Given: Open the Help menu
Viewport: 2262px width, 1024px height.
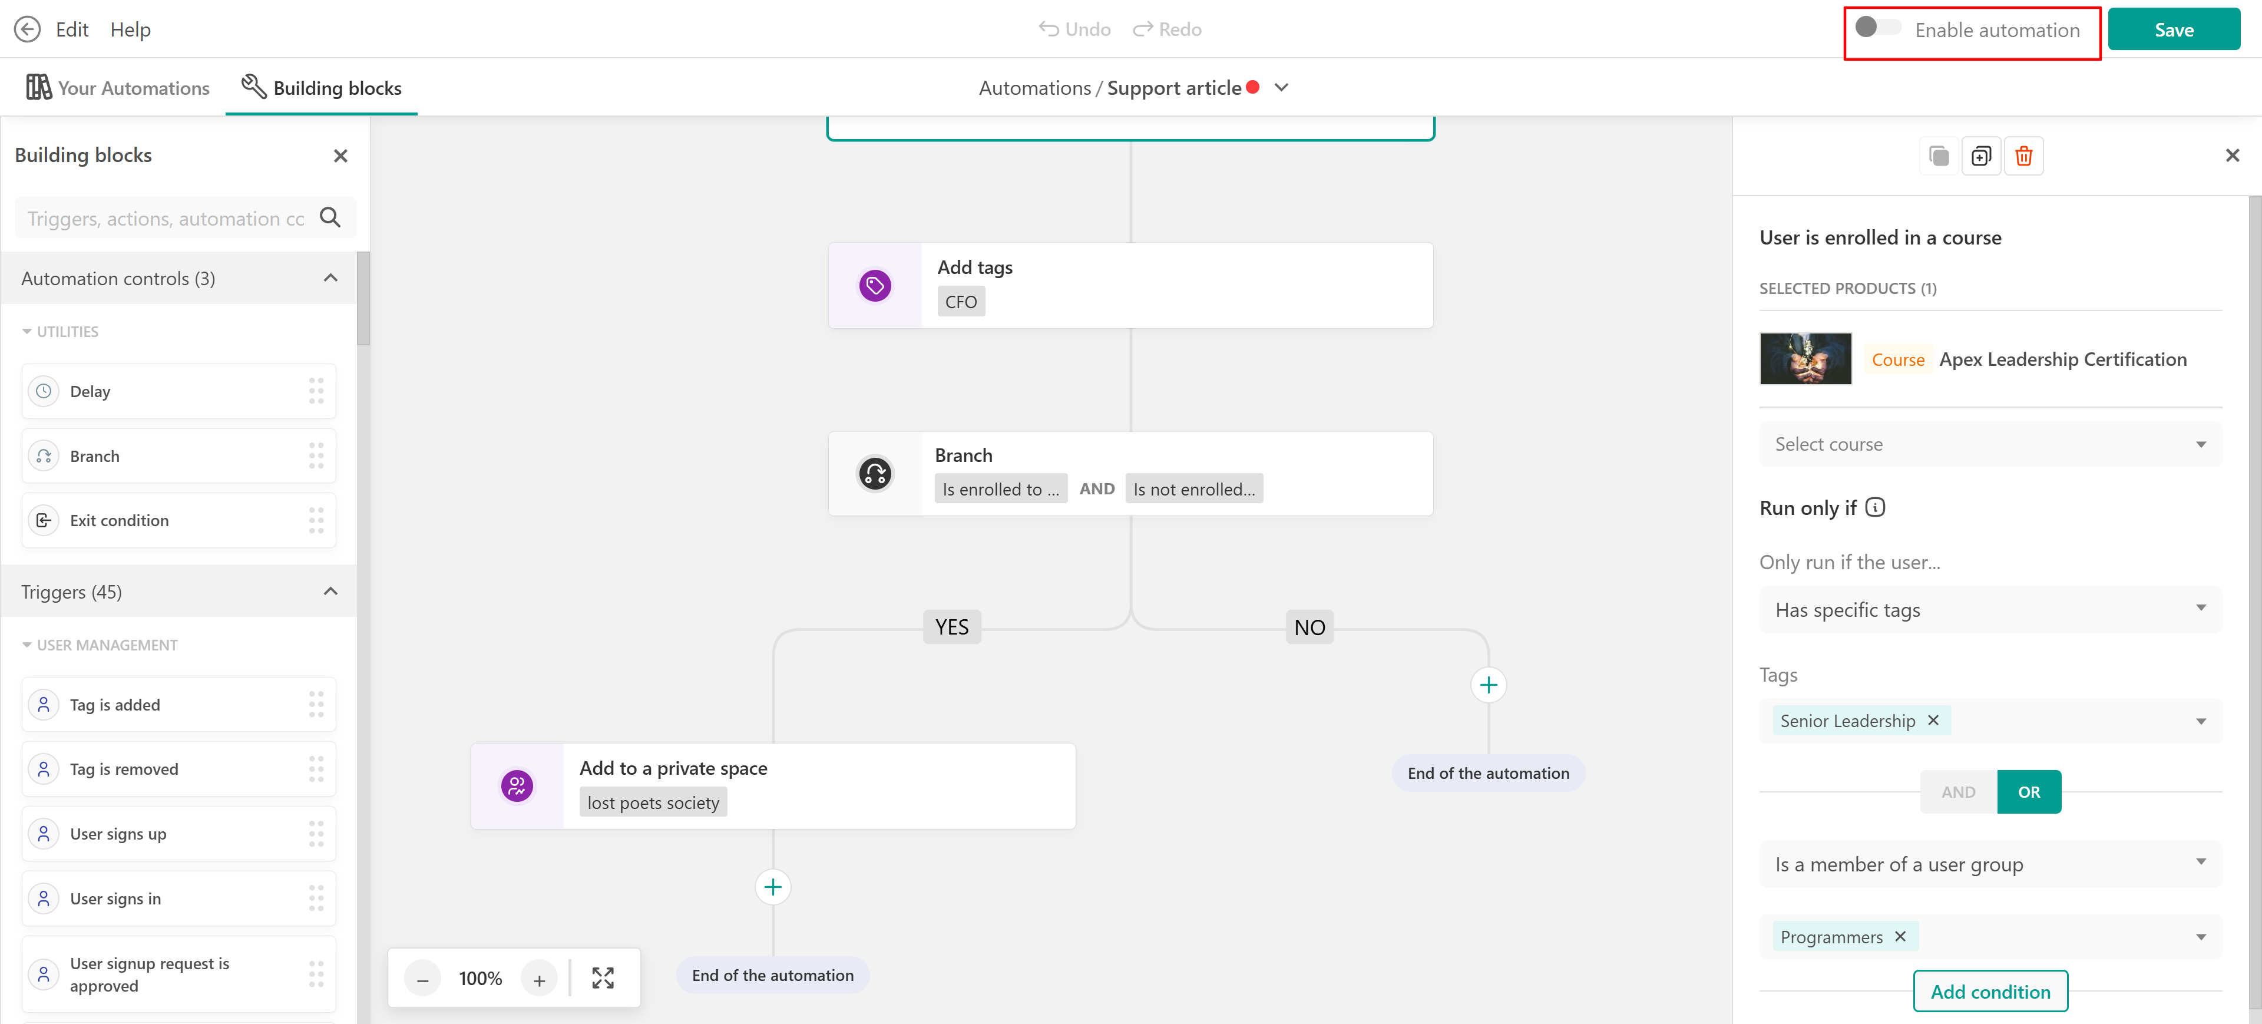Looking at the screenshot, I should 130,30.
